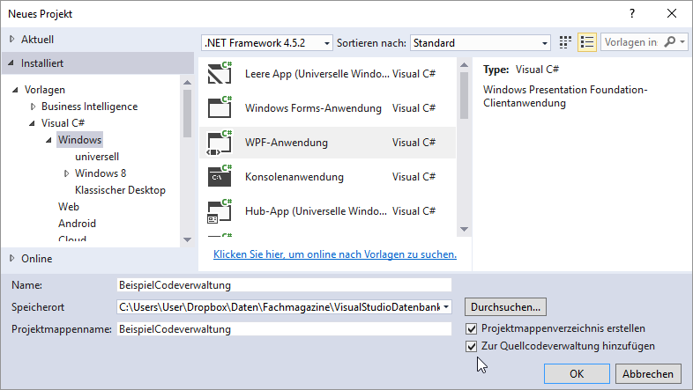Select Klassischer Desktop in the tree
The image size is (693, 390).
coord(120,190)
